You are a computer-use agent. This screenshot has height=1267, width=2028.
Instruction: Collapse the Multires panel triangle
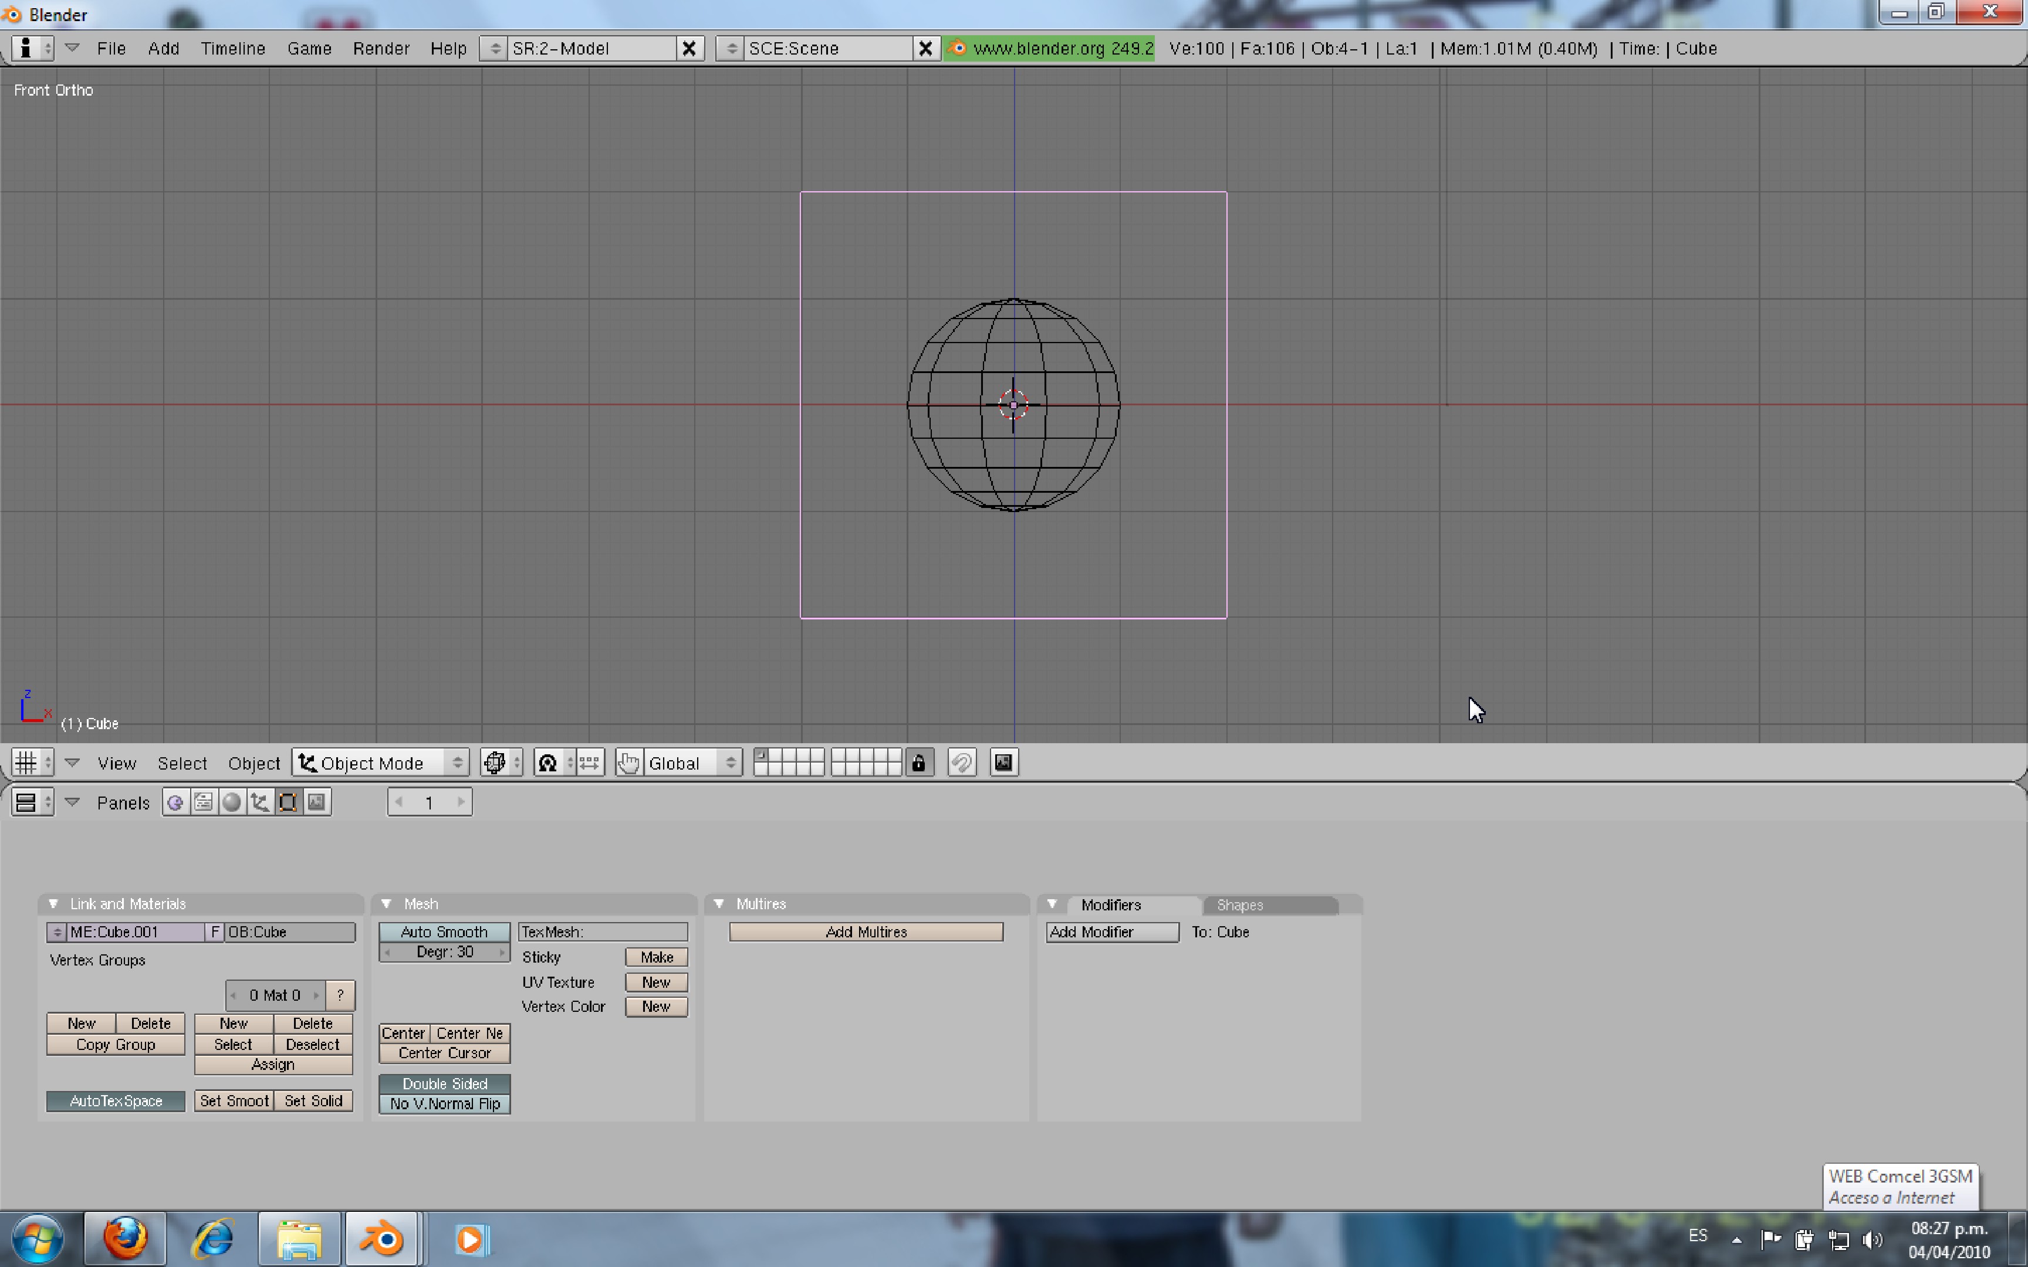719,904
